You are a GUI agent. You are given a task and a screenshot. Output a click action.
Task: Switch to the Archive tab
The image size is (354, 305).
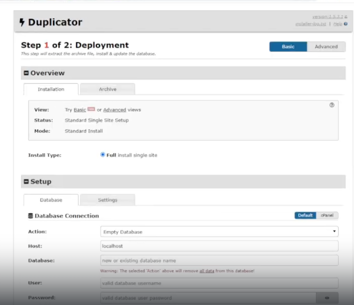pyautogui.click(x=107, y=89)
